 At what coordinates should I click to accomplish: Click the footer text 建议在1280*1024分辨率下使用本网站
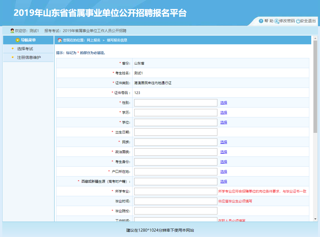[160, 230]
